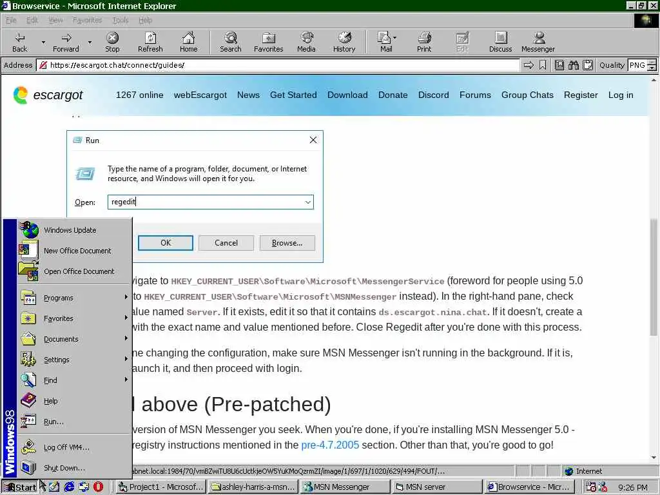
Task: Expand the Find submenu in Start menu
Action: coord(74,380)
